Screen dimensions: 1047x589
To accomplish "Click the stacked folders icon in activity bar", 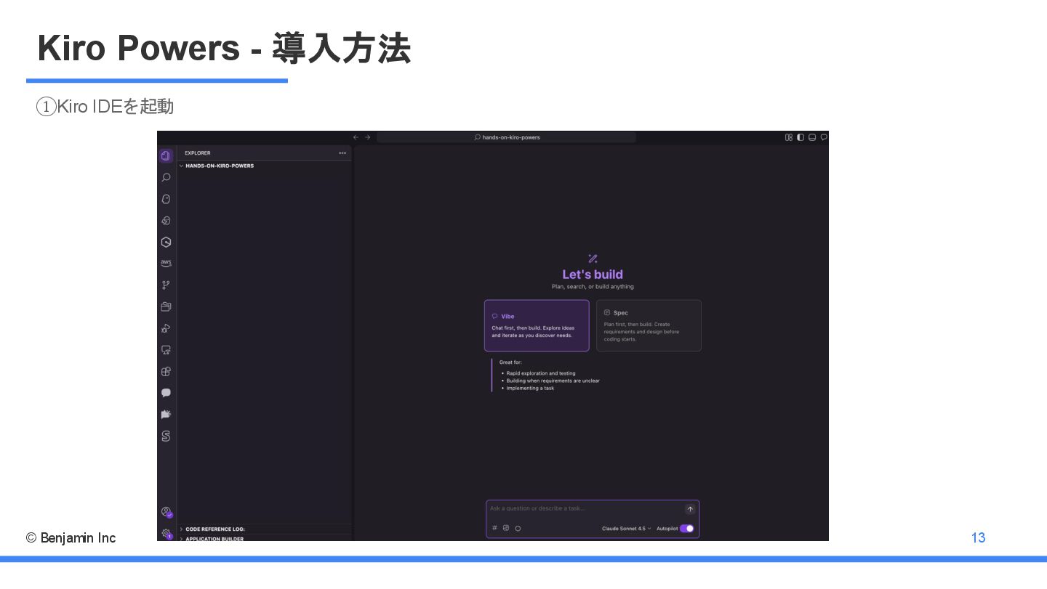I will (x=166, y=306).
